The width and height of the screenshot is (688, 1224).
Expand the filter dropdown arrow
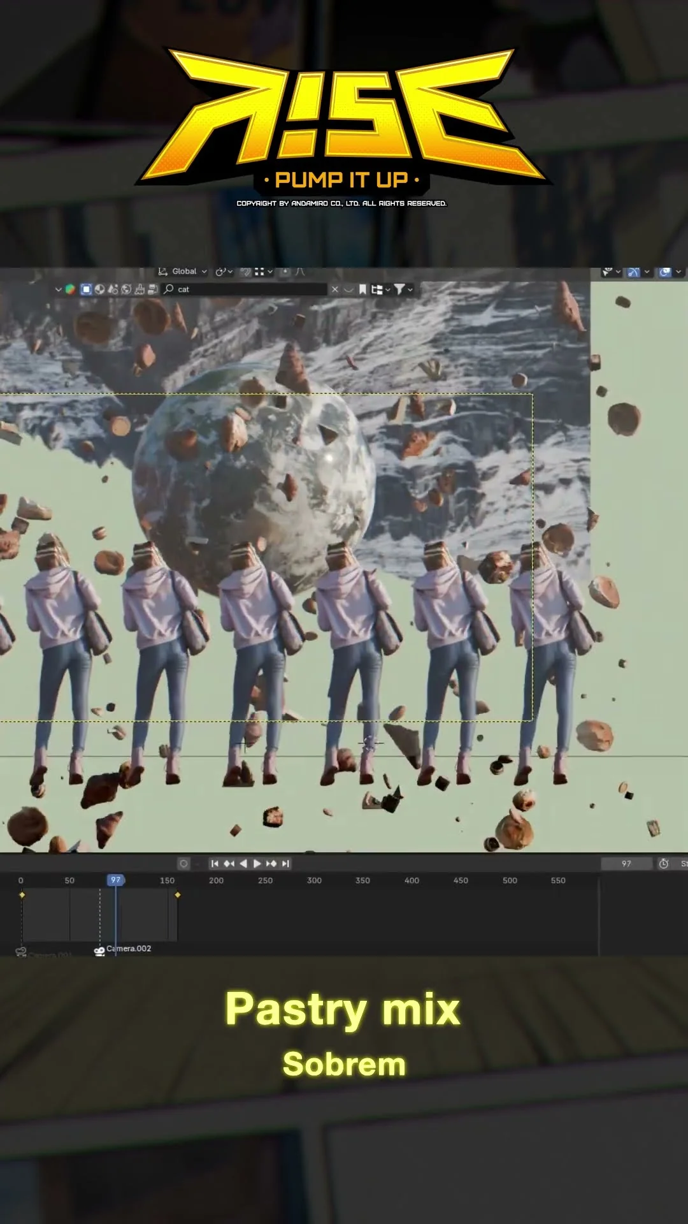coord(410,289)
